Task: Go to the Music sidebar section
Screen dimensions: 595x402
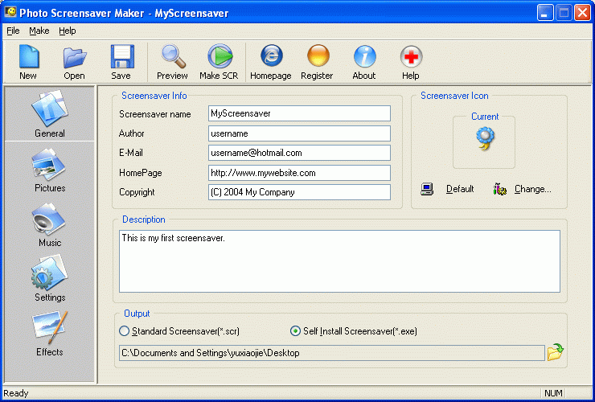Action: pyautogui.click(x=50, y=226)
